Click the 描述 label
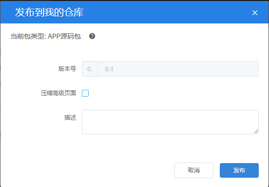The height and width of the screenshot is (187, 269). 70,118
